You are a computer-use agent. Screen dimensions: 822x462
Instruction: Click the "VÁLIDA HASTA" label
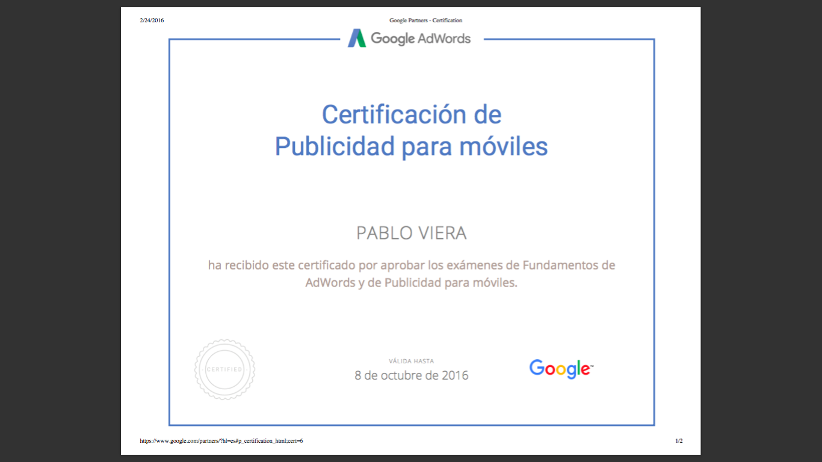[412, 361]
